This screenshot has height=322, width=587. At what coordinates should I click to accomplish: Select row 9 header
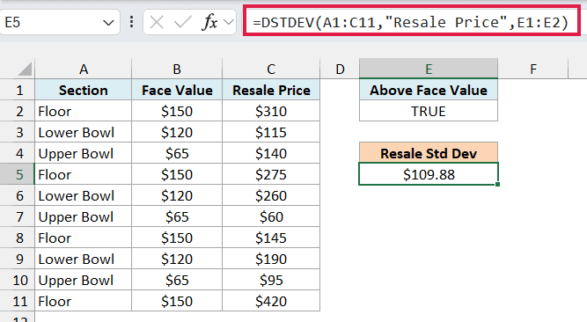coord(18,259)
